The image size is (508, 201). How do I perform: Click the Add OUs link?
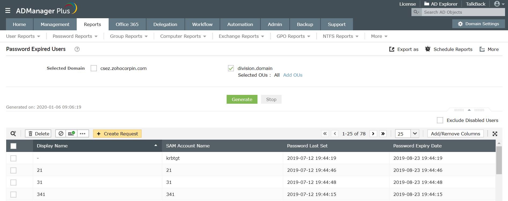(293, 75)
